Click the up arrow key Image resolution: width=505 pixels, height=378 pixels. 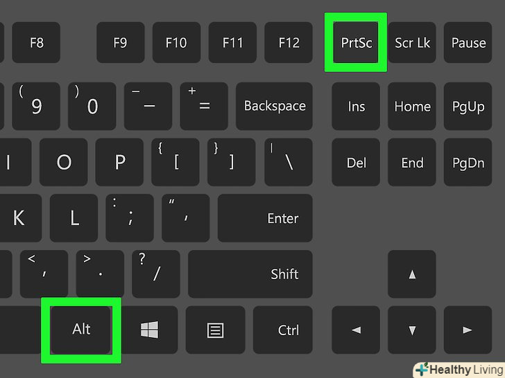coord(412,274)
